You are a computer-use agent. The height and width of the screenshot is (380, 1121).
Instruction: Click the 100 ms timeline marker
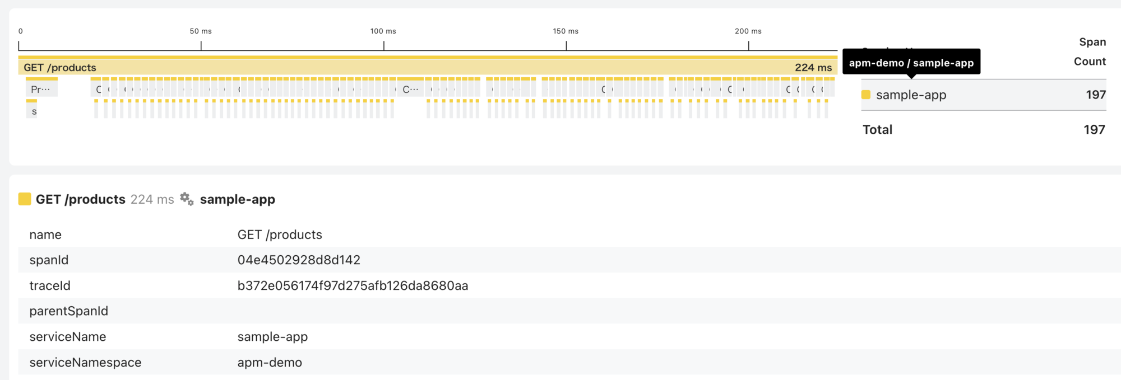[x=383, y=31]
